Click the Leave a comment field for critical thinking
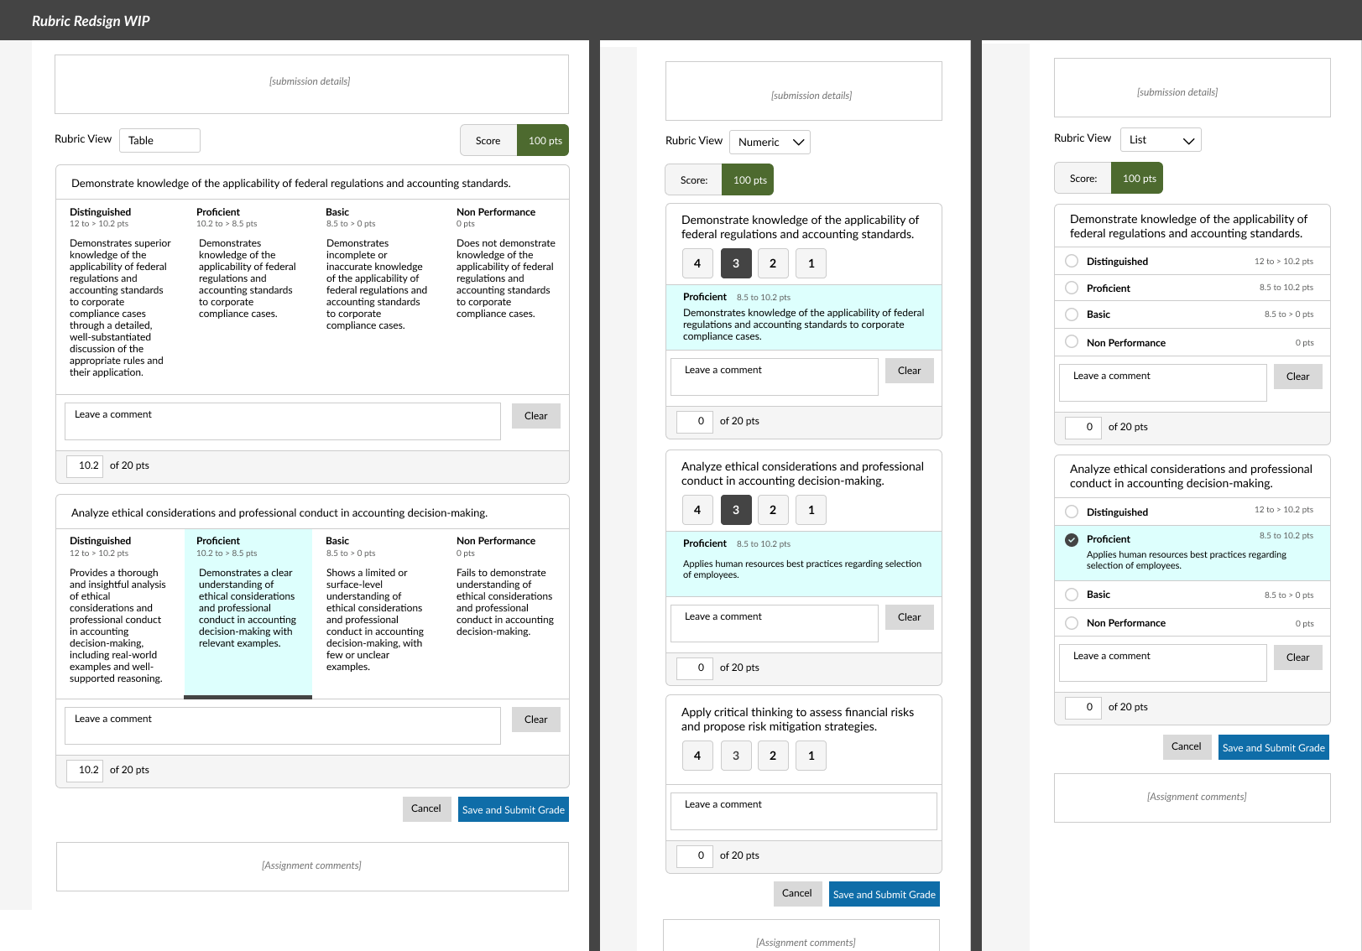1362x951 pixels. tap(802, 811)
